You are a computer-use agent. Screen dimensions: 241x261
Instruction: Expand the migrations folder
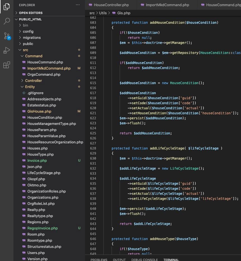click(49, 38)
